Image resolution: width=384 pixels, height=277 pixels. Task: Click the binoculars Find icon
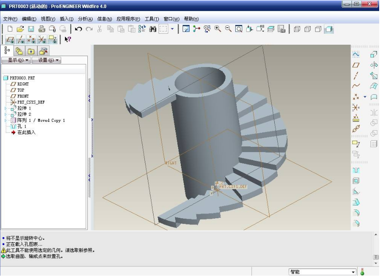(x=153, y=29)
